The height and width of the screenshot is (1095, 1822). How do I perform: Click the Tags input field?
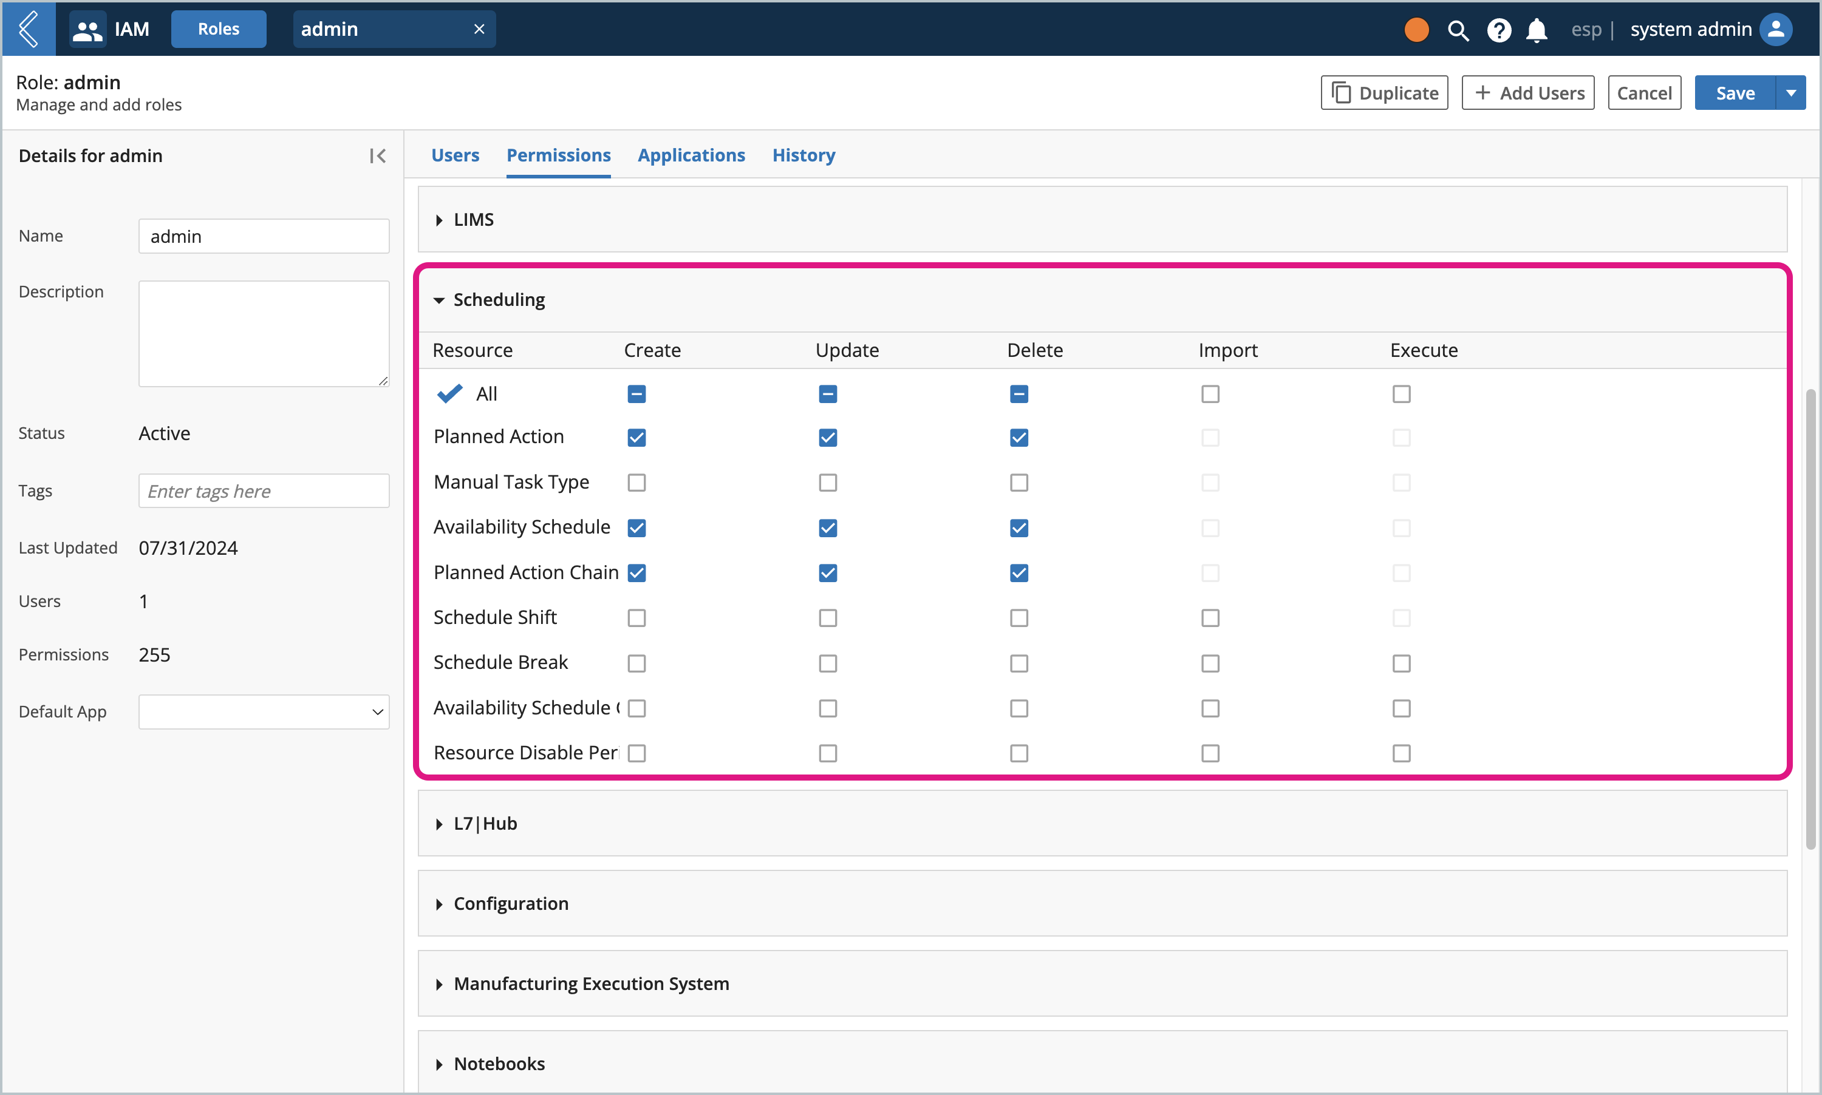click(x=264, y=490)
